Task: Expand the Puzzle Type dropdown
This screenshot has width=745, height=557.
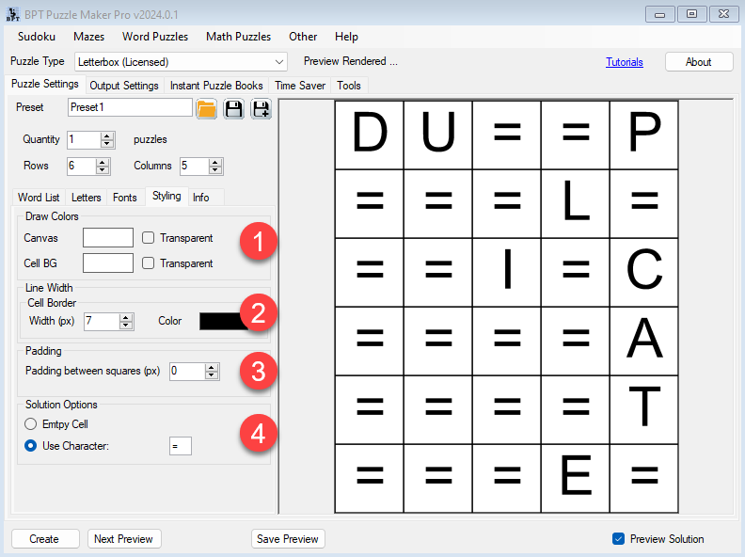Action: coord(279,62)
